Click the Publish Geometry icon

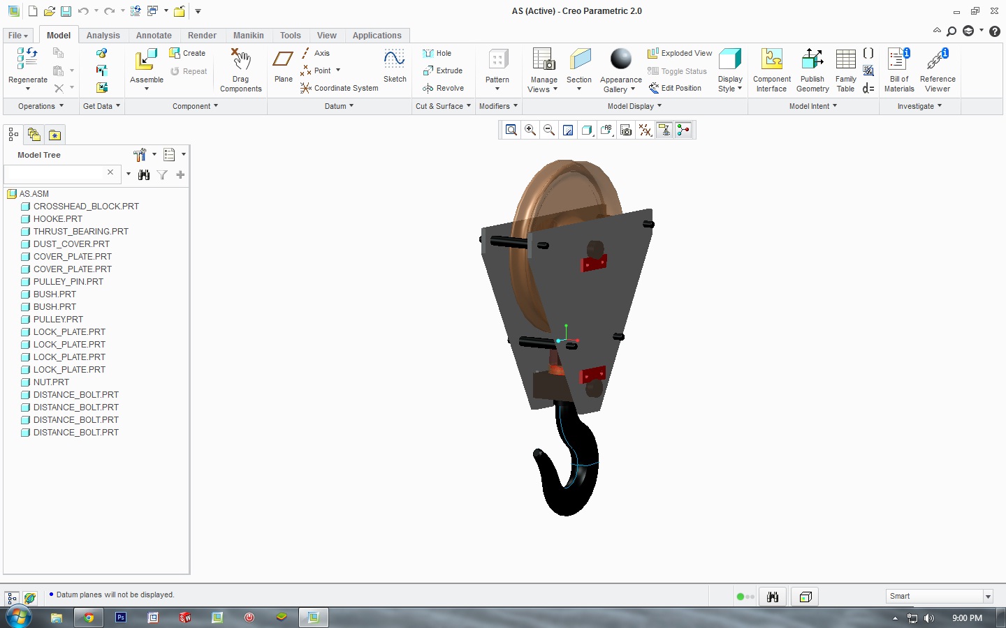812,61
